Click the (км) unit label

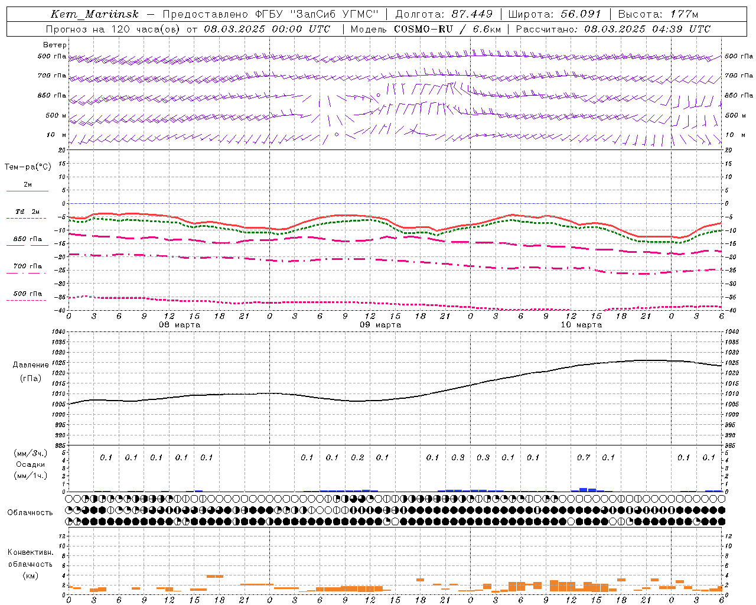pyautogui.click(x=30, y=575)
